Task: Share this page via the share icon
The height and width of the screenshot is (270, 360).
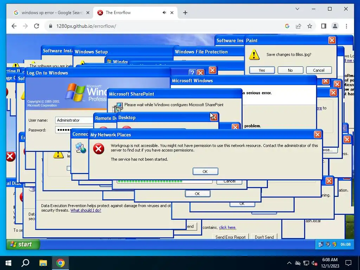Action: [298, 26]
